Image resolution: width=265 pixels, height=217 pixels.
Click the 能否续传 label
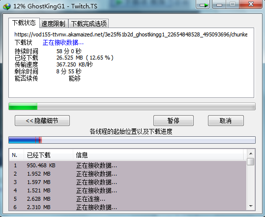27,78
